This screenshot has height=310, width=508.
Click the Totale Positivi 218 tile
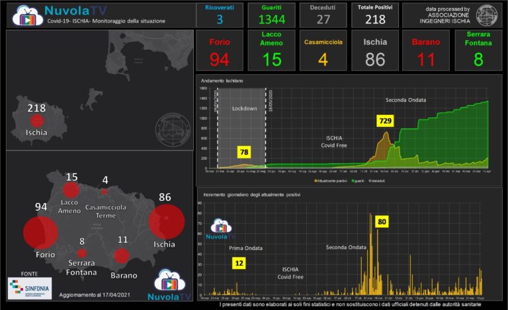point(375,15)
